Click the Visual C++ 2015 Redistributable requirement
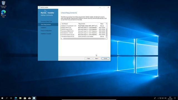 (x=88, y=34)
